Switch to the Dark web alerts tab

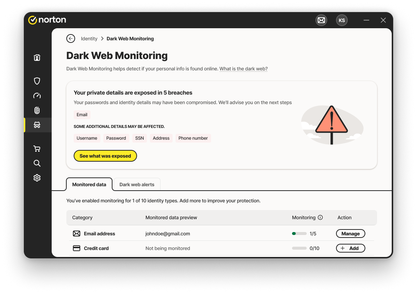(x=137, y=184)
